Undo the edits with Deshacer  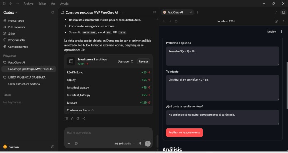tap(125, 62)
